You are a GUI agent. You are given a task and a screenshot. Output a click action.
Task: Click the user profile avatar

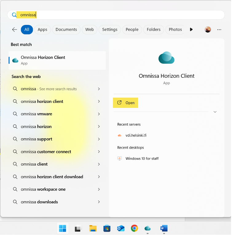click(208, 29)
